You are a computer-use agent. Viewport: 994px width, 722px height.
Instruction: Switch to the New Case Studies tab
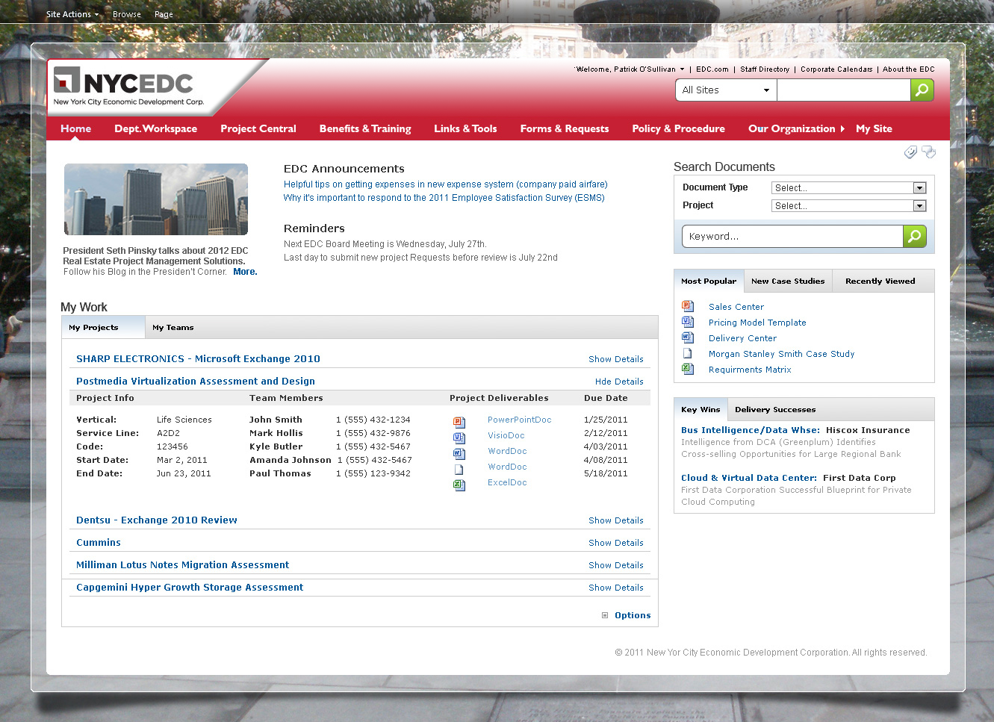[x=788, y=281]
